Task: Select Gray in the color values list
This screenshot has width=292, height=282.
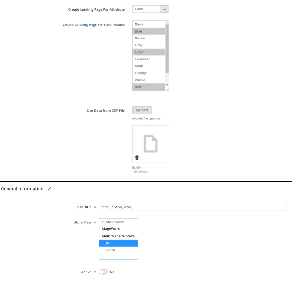Action: click(x=149, y=45)
